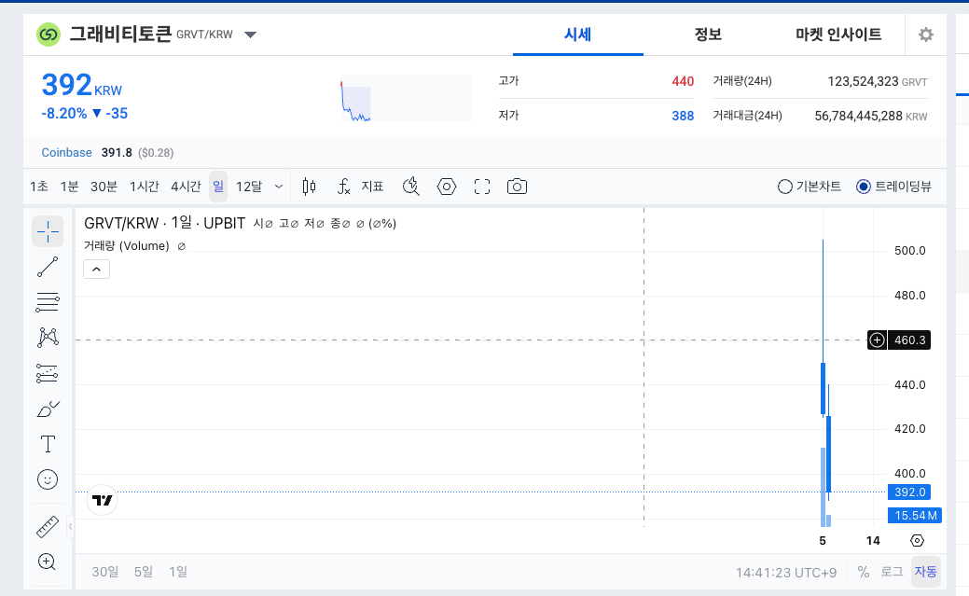Open axis settings icon at chart corner
969x596 pixels.
coord(917,541)
